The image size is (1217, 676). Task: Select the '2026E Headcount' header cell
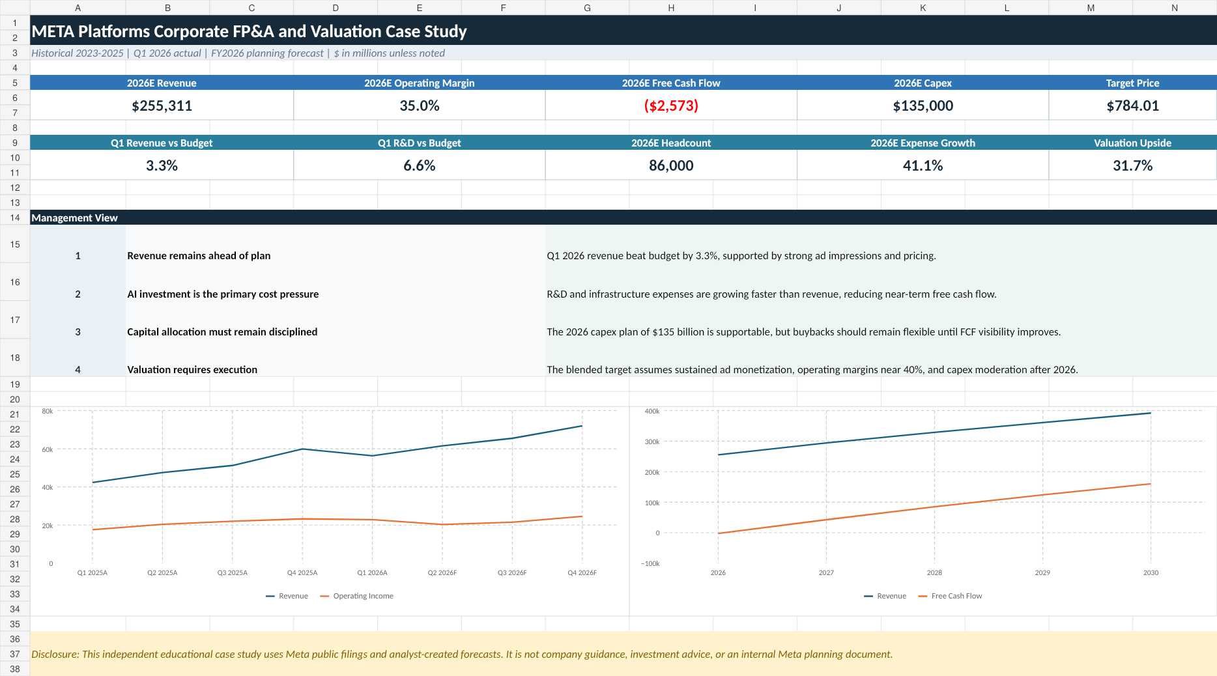click(x=671, y=143)
